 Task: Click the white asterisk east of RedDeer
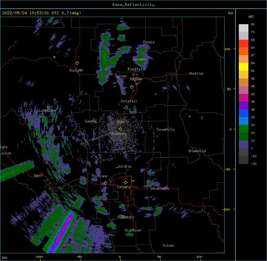click(x=155, y=94)
